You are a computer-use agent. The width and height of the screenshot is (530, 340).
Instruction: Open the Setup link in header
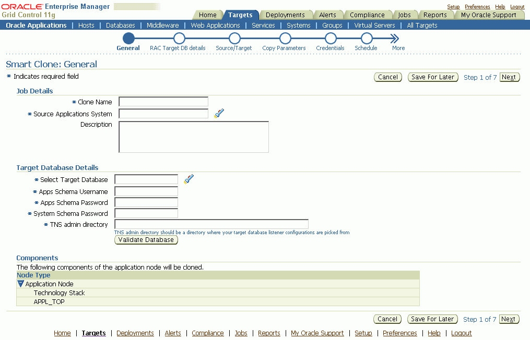pos(453,7)
